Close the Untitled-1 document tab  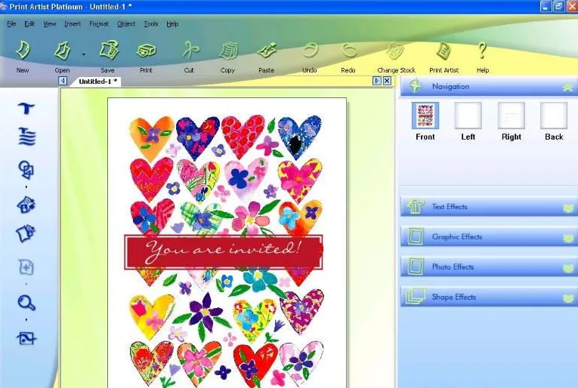coord(387,81)
